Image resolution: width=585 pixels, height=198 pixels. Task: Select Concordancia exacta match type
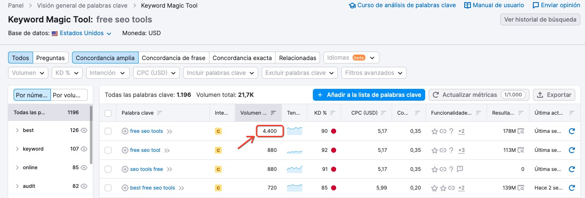tap(242, 58)
